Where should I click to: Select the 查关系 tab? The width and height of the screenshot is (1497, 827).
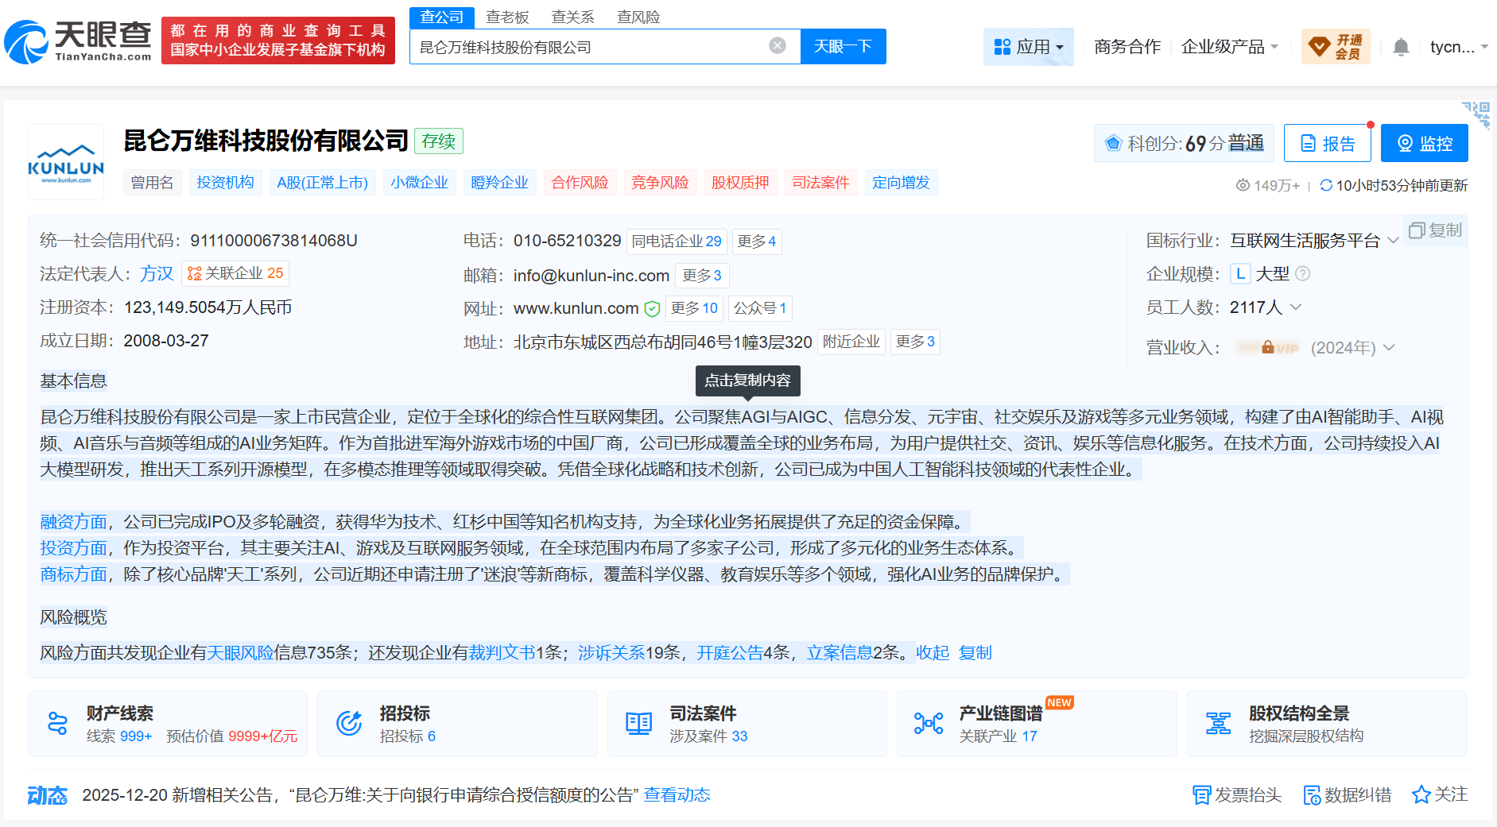(573, 17)
